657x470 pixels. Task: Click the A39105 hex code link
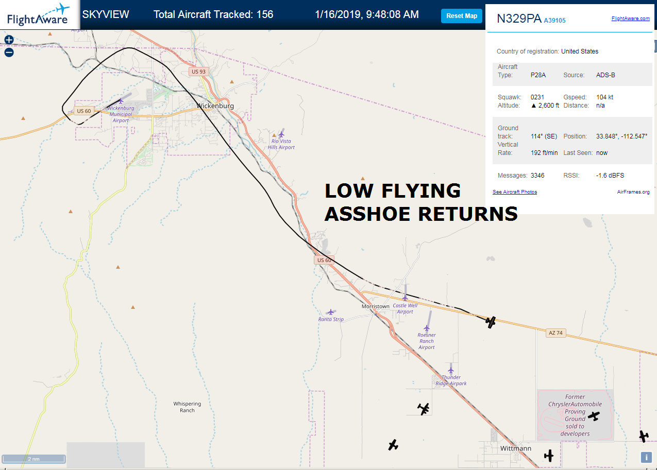click(554, 21)
